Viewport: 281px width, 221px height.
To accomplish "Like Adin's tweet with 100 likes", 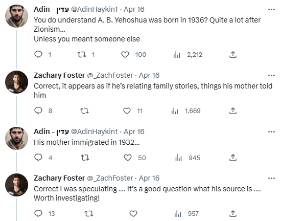I will pos(125,54).
